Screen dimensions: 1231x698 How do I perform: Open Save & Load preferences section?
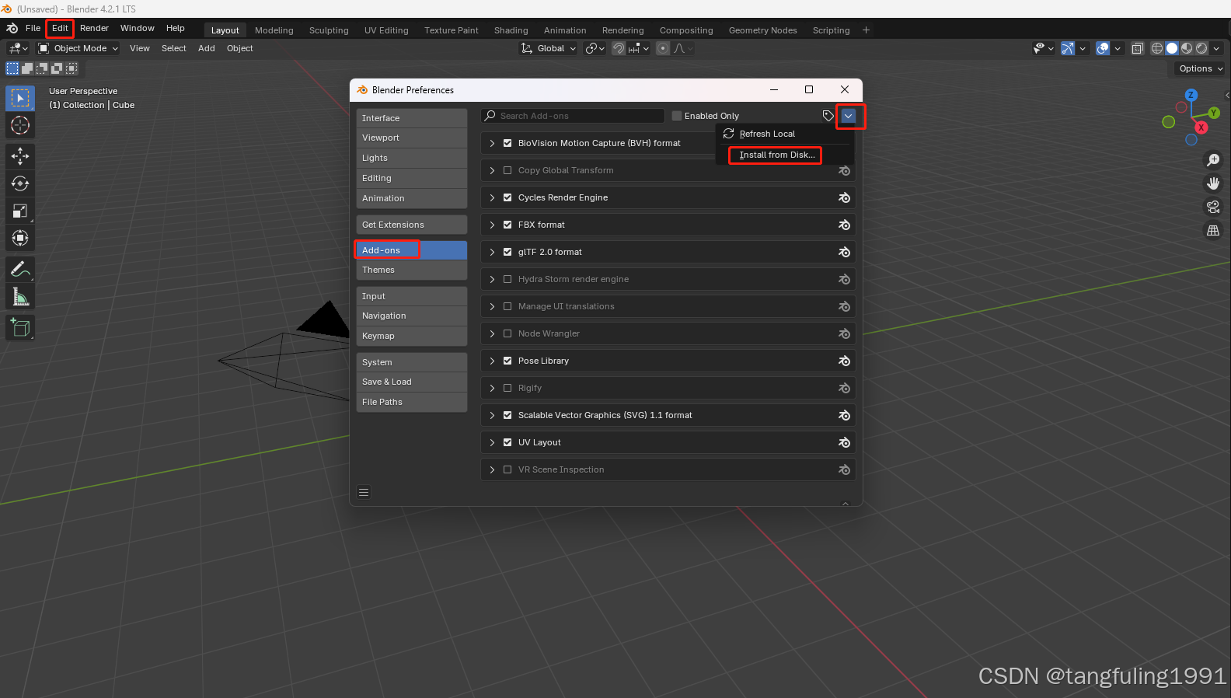click(x=412, y=382)
